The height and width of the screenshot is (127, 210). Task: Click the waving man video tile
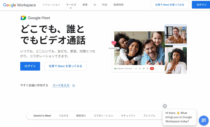pyautogui.click(x=176, y=35)
